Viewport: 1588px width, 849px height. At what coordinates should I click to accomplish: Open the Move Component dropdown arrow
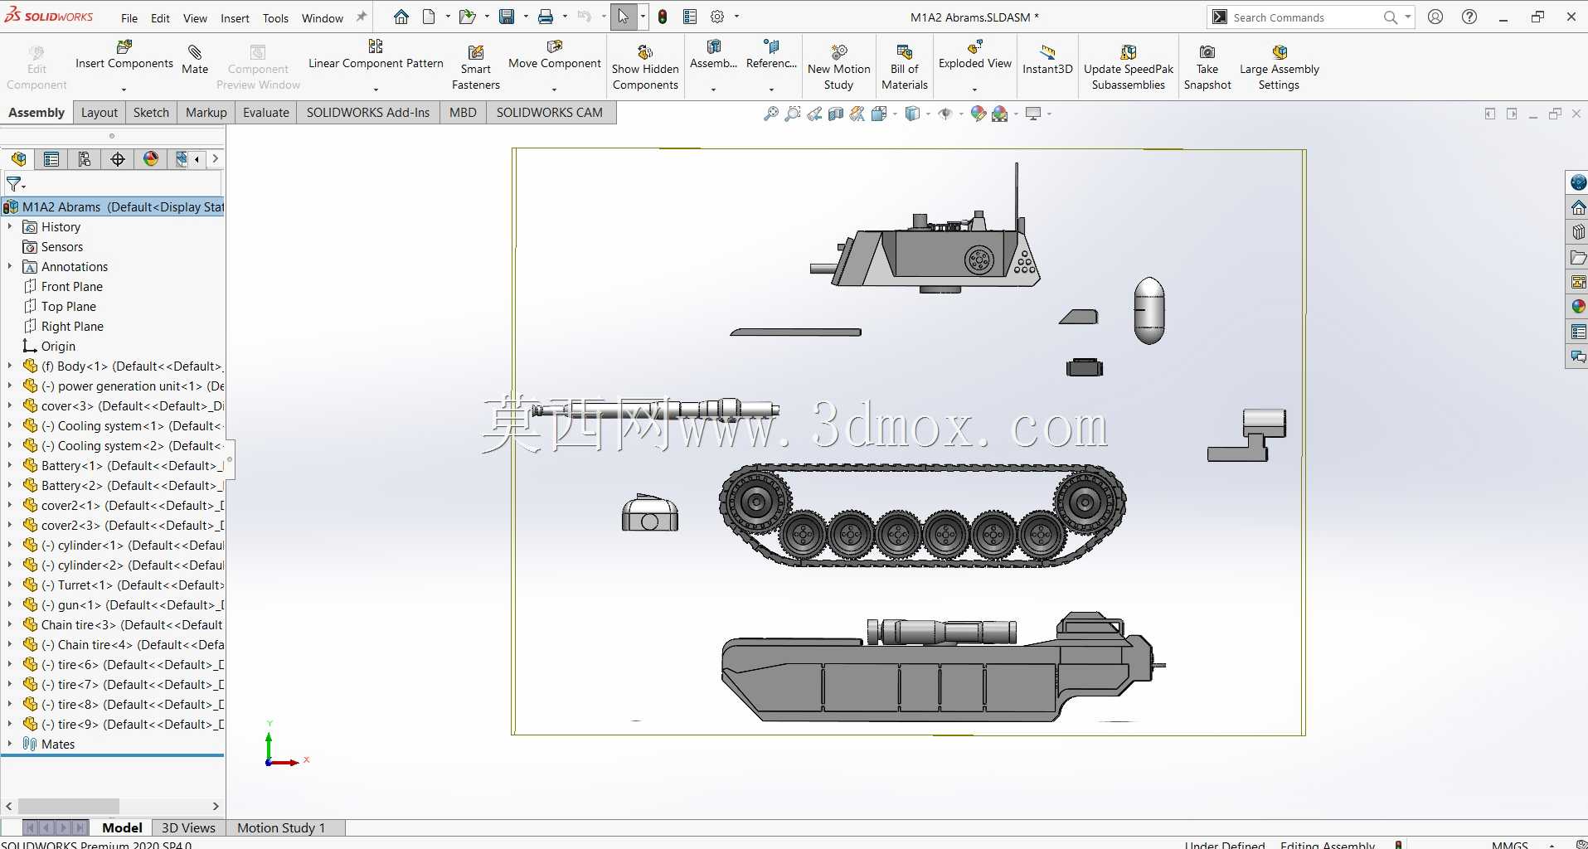coord(554,90)
